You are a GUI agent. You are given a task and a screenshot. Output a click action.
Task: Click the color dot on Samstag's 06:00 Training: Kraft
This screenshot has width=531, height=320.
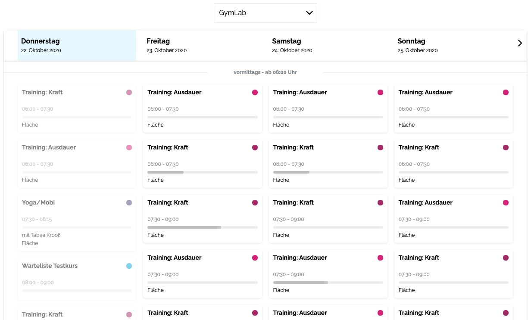click(380, 147)
